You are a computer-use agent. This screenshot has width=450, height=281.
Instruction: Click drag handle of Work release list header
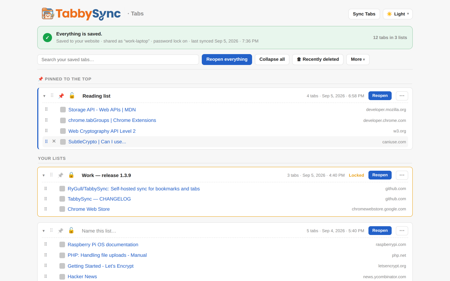pyautogui.click(x=51, y=175)
